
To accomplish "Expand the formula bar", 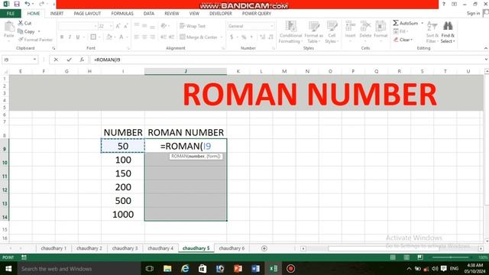I will click(486, 60).
